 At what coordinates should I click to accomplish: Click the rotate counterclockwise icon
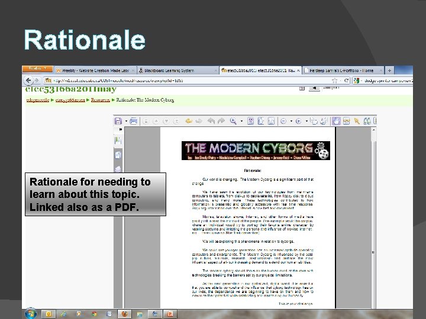tap(314, 121)
